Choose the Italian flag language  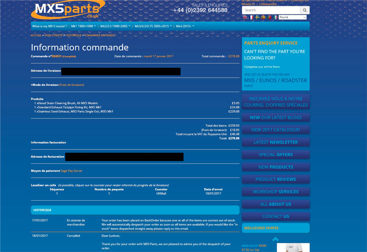tap(276, 17)
